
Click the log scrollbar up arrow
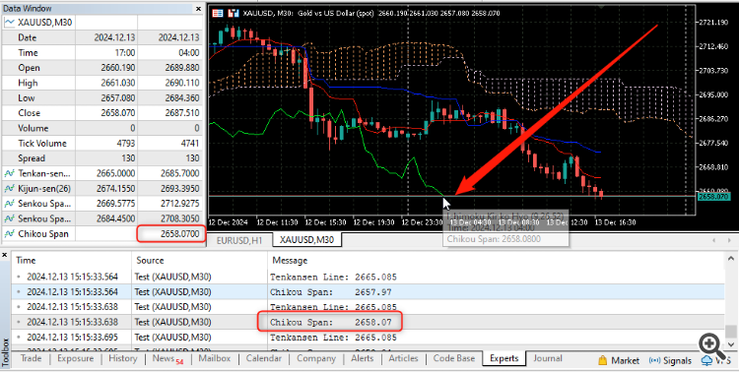pos(730,258)
